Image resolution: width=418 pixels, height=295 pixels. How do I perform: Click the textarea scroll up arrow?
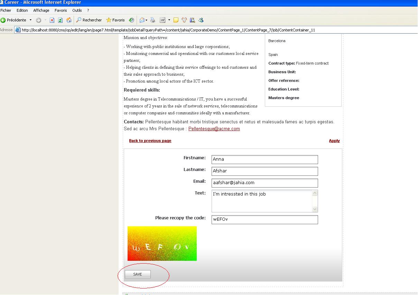(x=315, y=193)
